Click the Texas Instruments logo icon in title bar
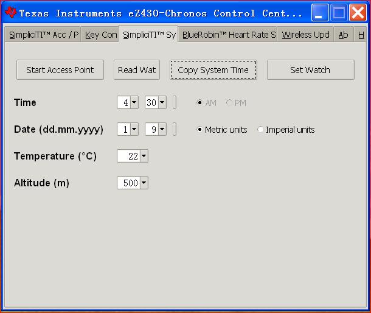 (x=10, y=13)
